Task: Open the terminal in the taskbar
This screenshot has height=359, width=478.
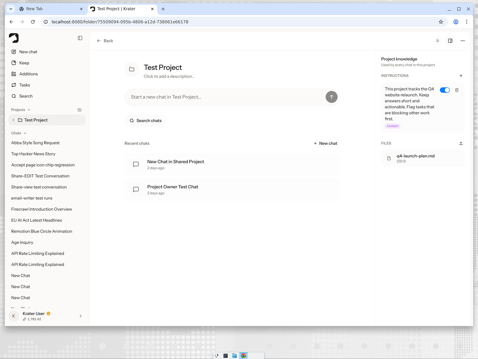Action: tap(225, 355)
